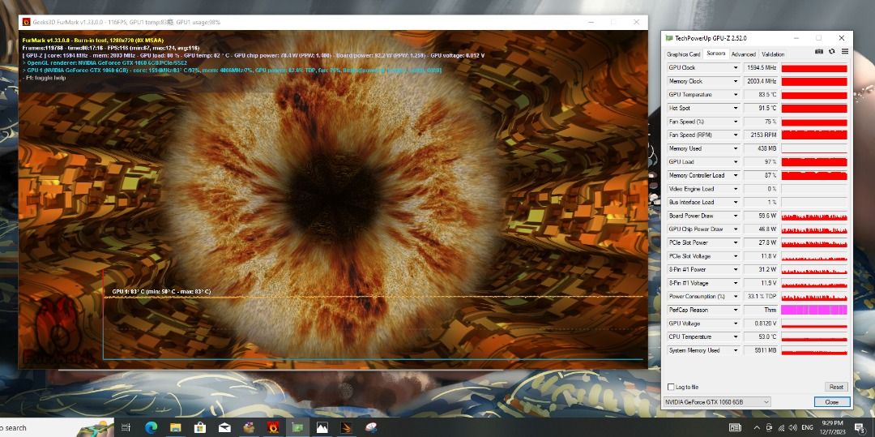Open the Photos app taskbar icon
875x437 pixels.
(322, 427)
